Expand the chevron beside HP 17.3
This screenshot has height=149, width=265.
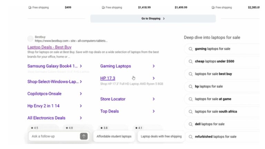pos(154,78)
